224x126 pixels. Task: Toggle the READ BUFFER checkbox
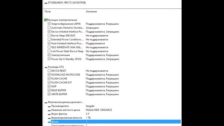[49, 90]
